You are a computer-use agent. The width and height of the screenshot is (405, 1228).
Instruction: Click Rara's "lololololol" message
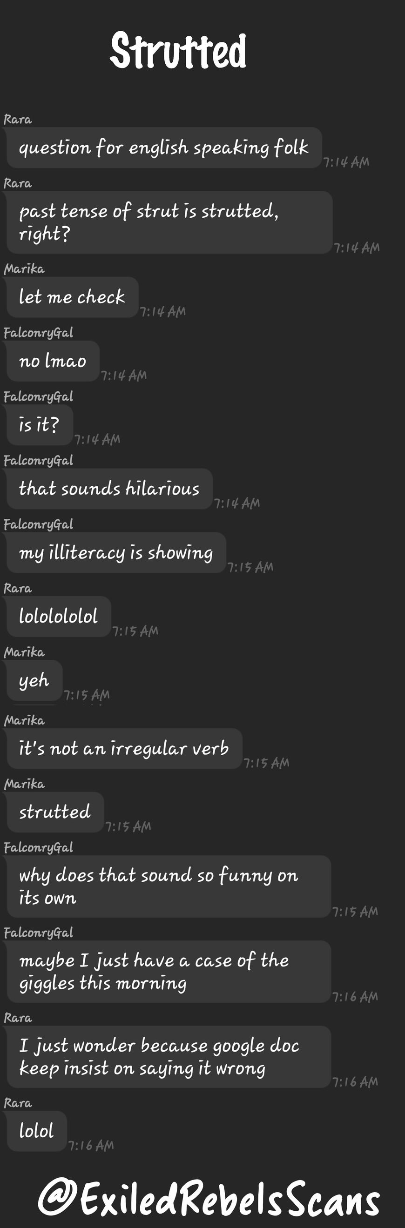tap(59, 617)
